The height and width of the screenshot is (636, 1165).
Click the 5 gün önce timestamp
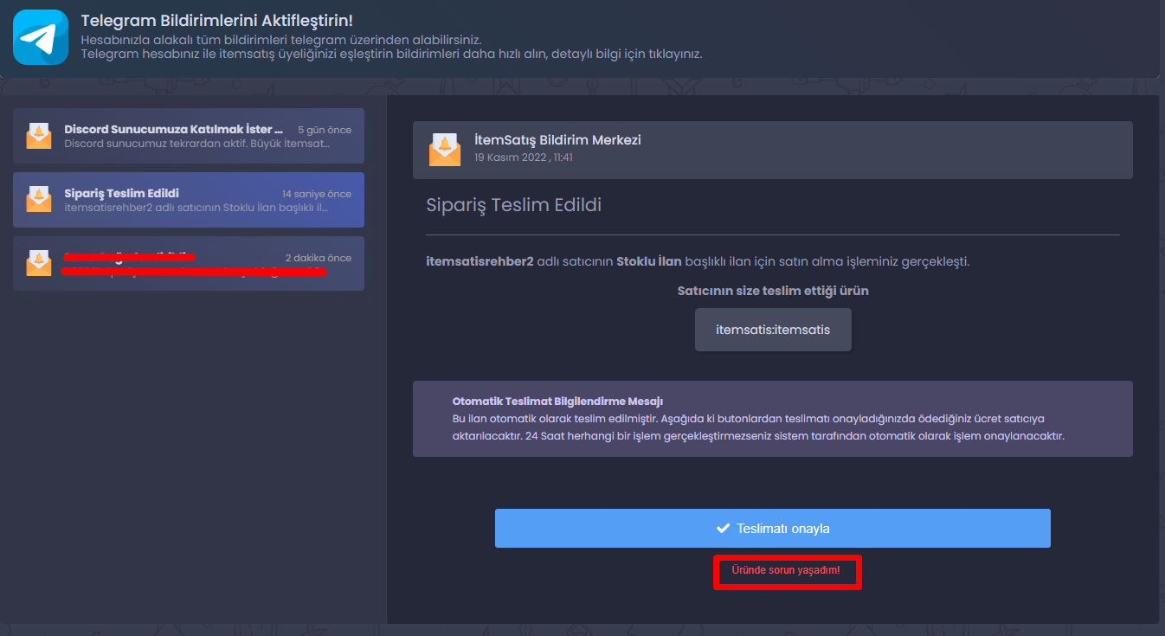point(325,130)
